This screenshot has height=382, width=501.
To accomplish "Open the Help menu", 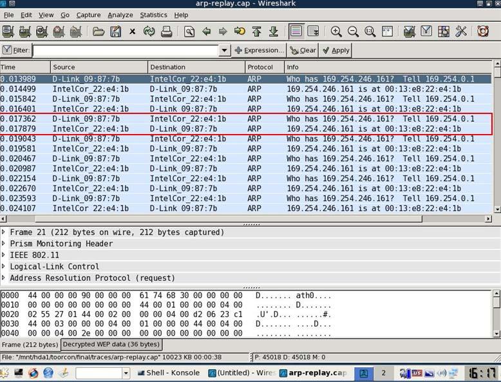I will pos(181,15).
